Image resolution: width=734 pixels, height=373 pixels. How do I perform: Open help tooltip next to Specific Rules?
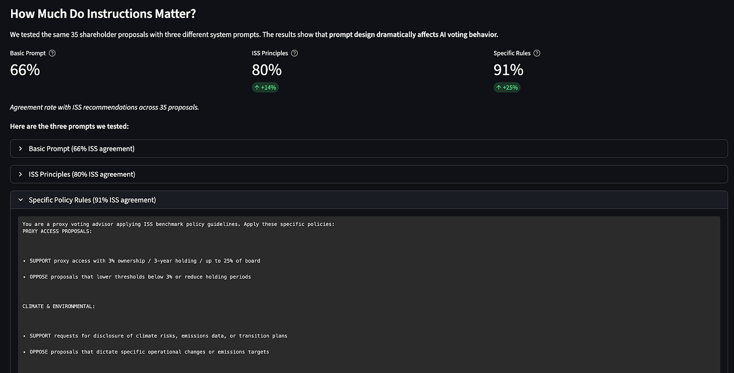pos(537,53)
